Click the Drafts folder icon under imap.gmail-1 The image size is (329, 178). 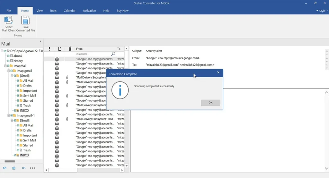tap(21, 130)
